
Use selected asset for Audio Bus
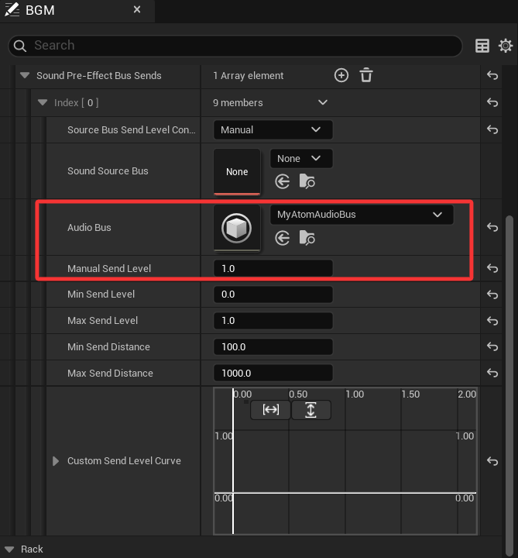[x=283, y=238]
